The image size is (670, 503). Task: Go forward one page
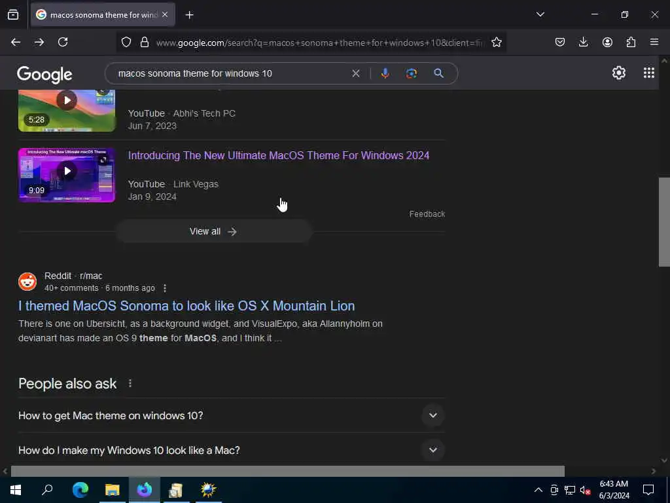pos(39,42)
